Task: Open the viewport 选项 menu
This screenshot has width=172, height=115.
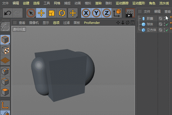Action: [56, 23]
